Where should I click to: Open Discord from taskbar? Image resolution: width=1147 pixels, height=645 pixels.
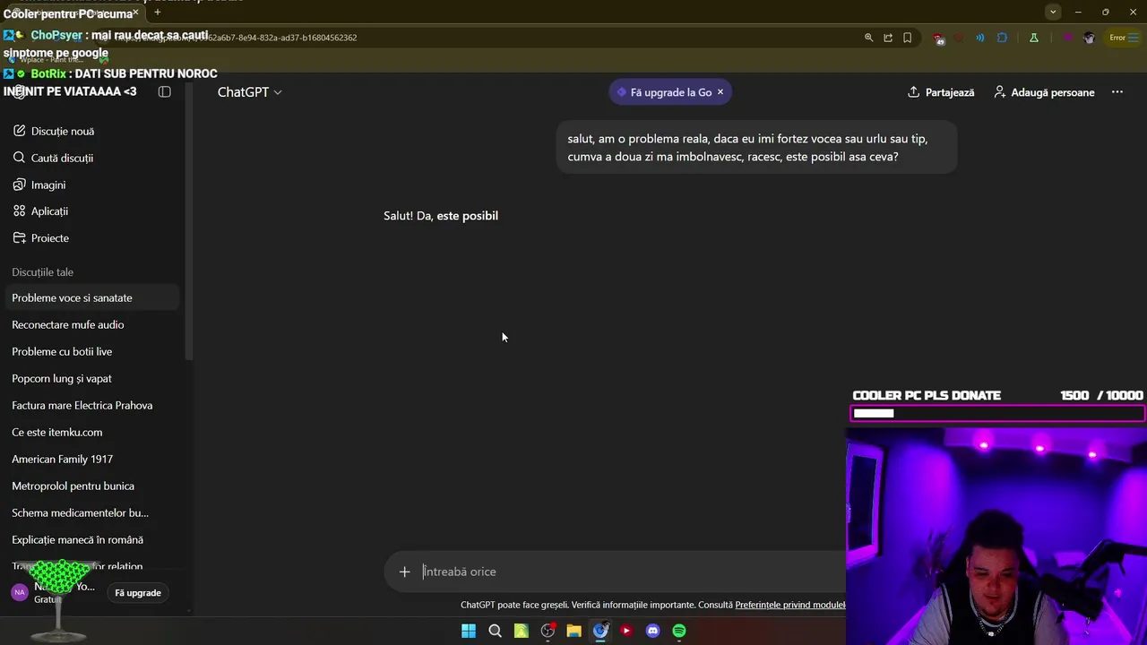pyautogui.click(x=653, y=631)
